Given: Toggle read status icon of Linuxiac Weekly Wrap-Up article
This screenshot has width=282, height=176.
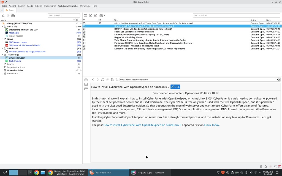Looking at the screenshot, I should (84, 35).
